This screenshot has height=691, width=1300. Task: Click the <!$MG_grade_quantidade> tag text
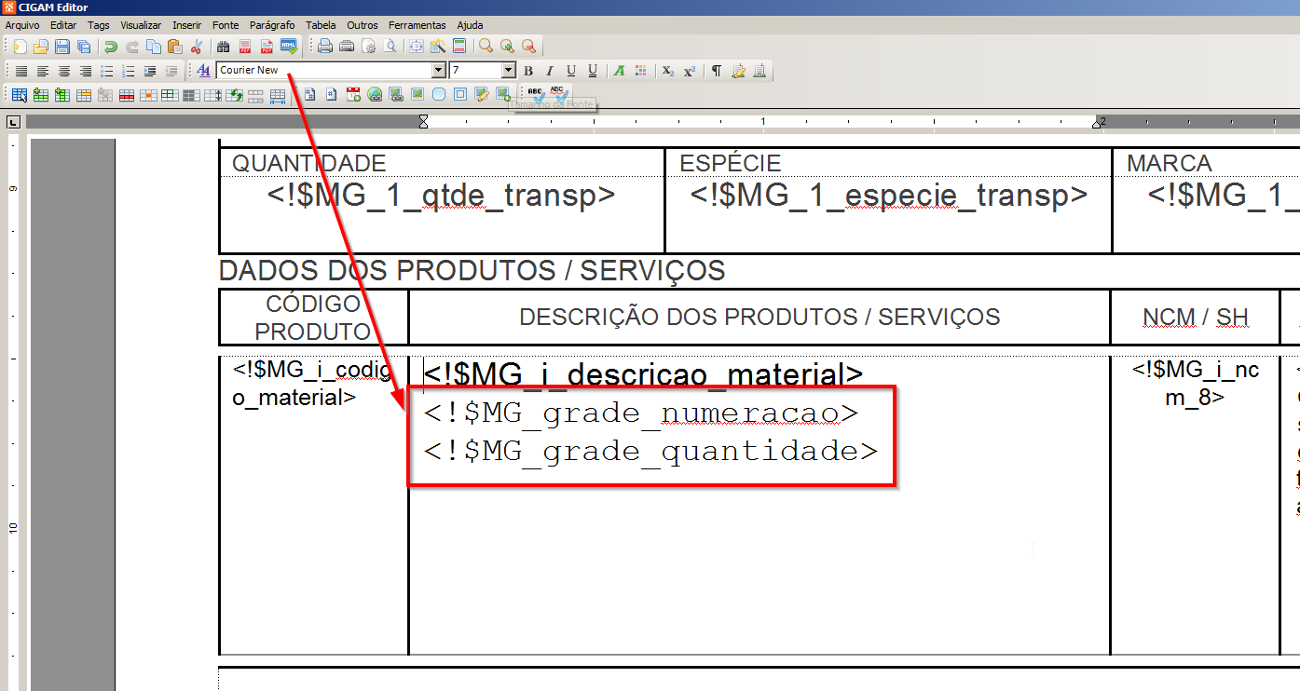650,452
